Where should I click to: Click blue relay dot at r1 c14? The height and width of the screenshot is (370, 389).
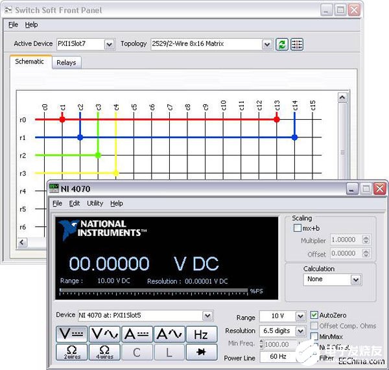pos(294,137)
